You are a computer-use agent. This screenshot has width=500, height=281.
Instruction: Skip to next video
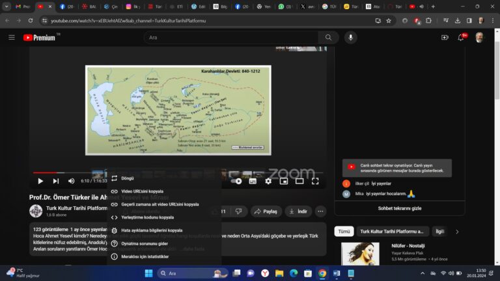pyautogui.click(x=56, y=181)
